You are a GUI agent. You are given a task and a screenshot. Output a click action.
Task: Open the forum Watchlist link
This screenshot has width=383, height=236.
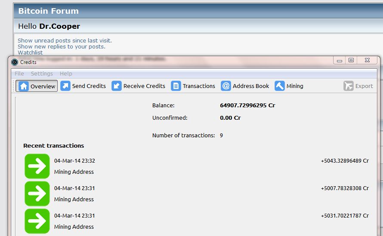[x=30, y=52]
